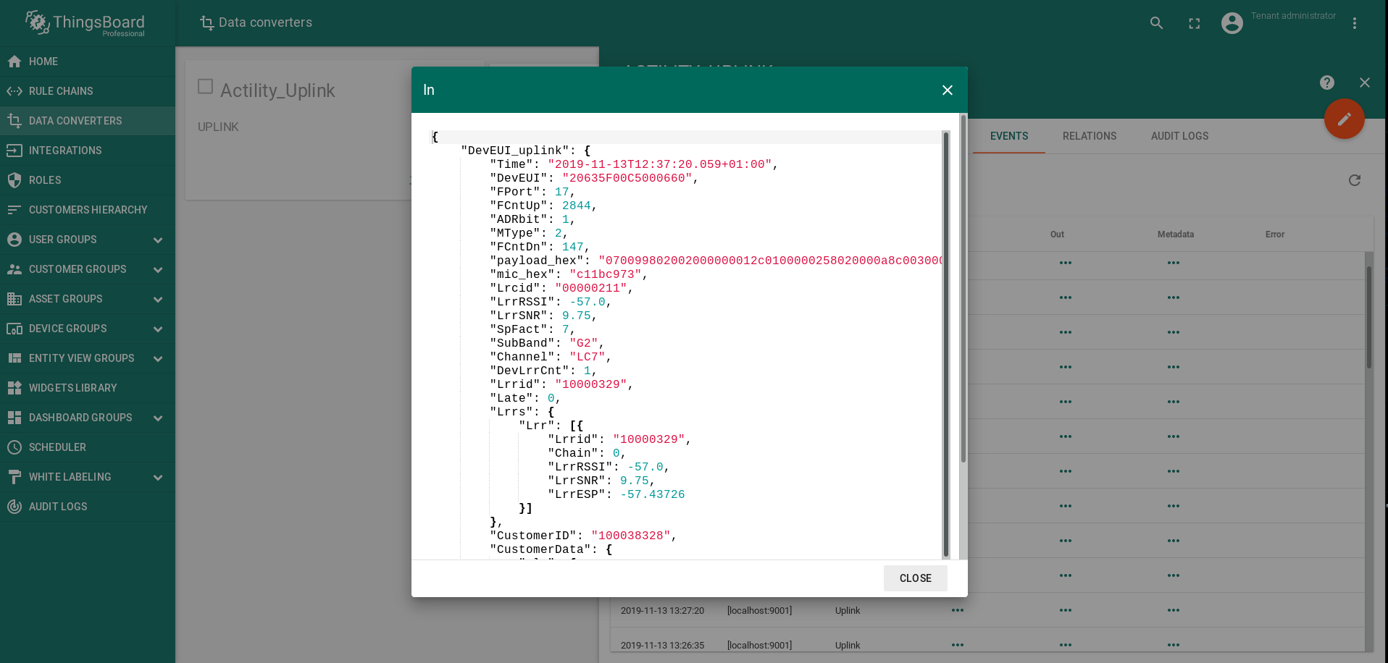Expand Customer Groups submenu
This screenshot has height=663, width=1388.
click(158, 270)
